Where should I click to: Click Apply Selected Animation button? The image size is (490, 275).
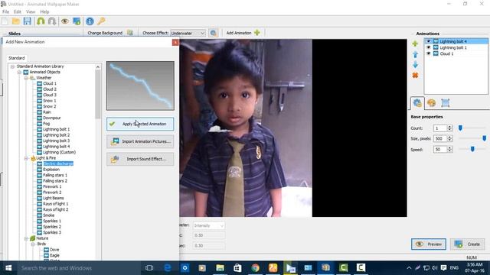click(x=140, y=124)
